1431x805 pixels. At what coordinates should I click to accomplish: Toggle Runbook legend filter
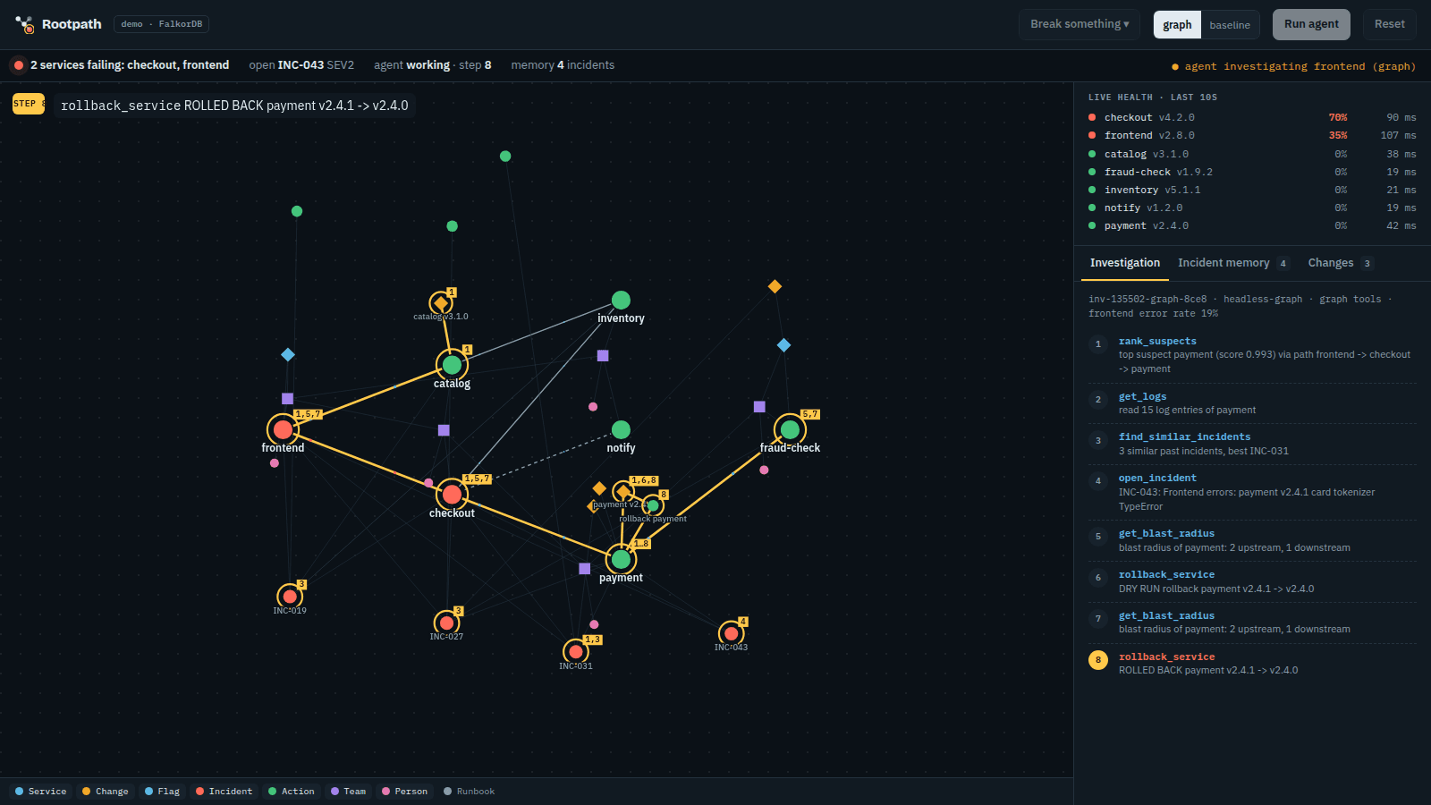coord(470,792)
